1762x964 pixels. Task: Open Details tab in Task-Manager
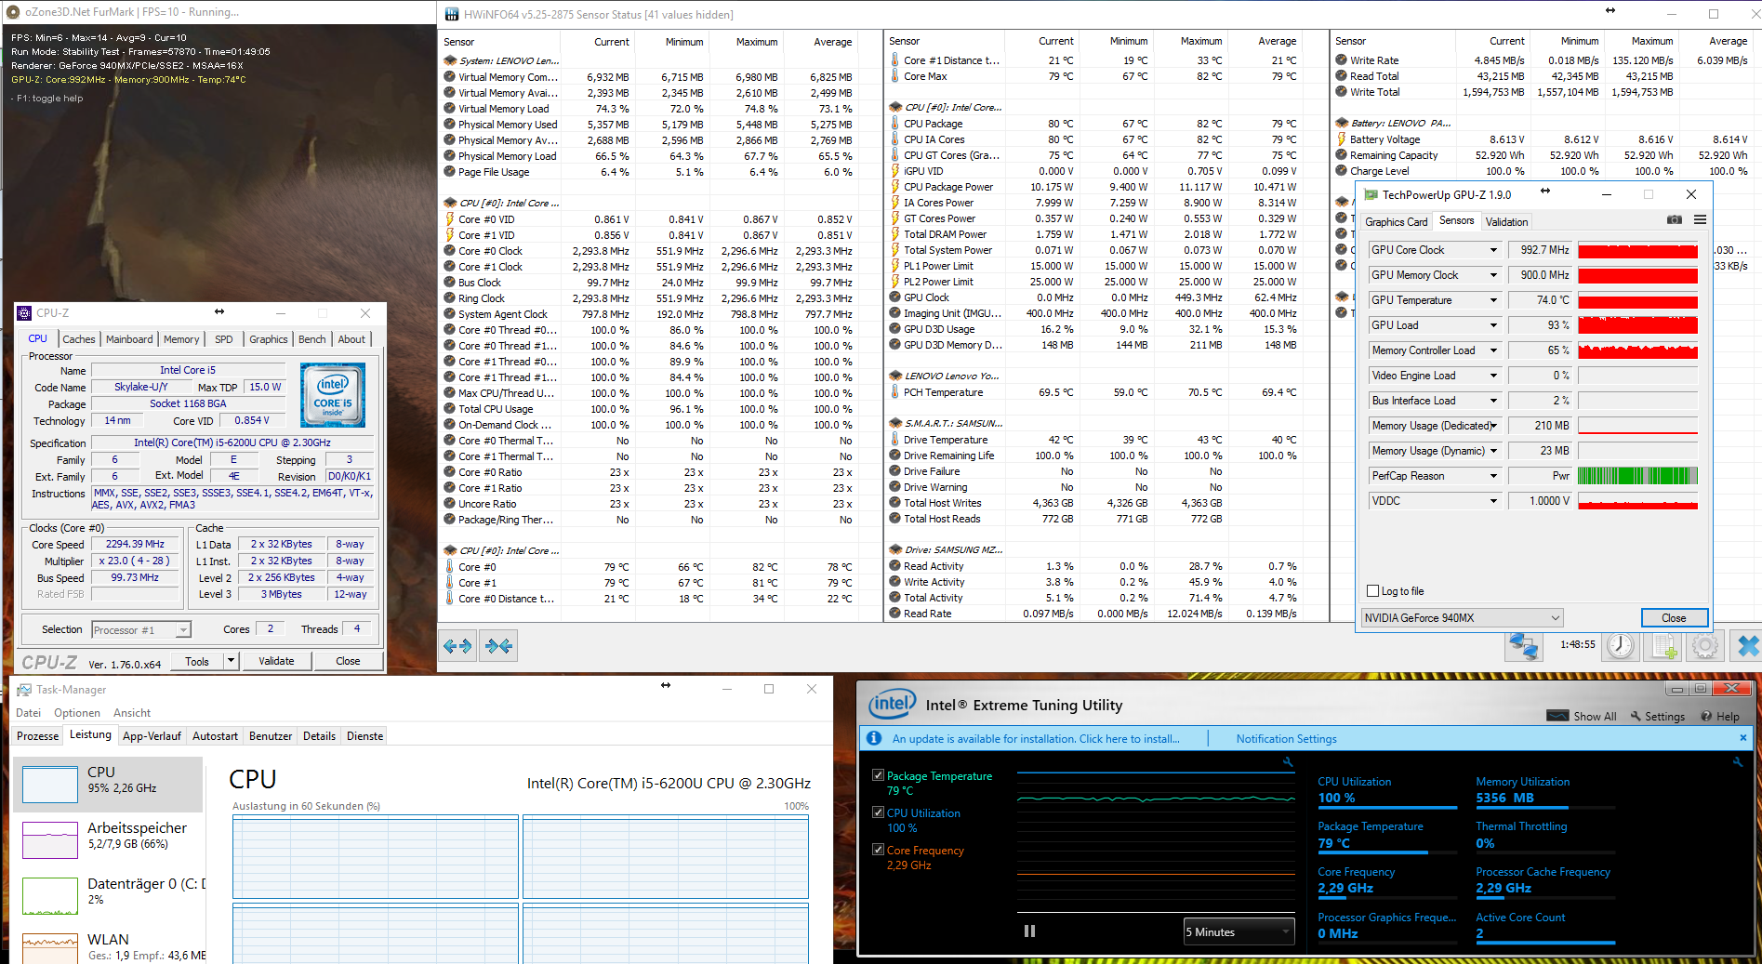tap(319, 736)
